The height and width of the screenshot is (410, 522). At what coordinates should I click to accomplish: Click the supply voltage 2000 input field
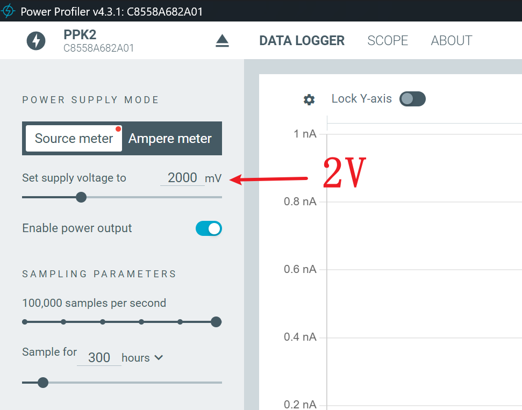tap(182, 178)
